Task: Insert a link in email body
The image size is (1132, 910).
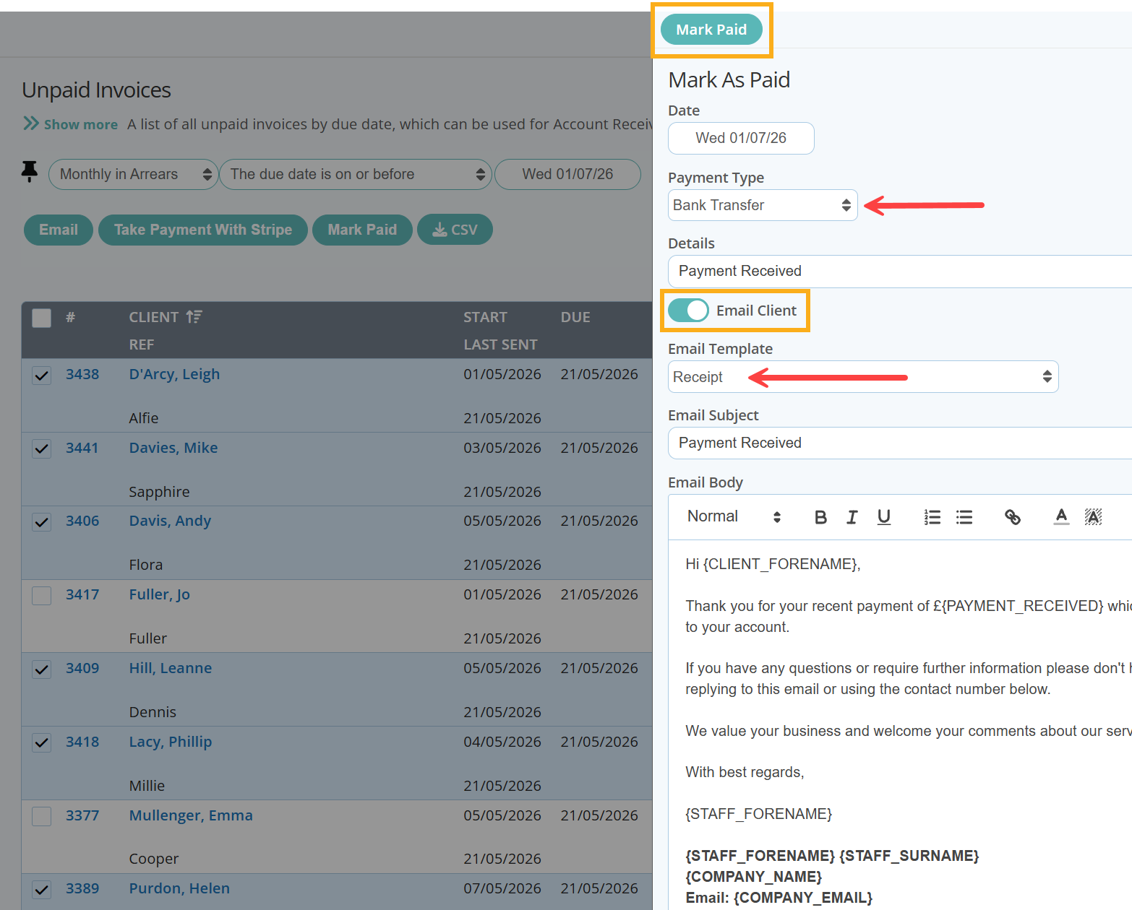Action: (1013, 517)
